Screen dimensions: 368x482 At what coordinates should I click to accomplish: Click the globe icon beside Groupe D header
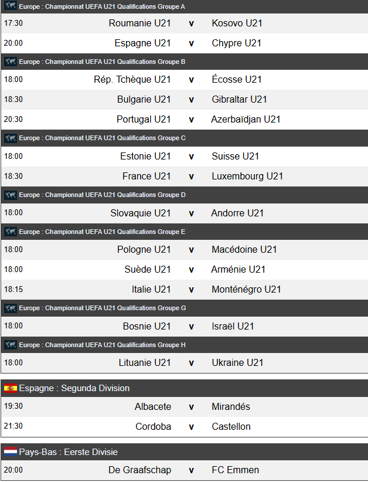pos(10,195)
